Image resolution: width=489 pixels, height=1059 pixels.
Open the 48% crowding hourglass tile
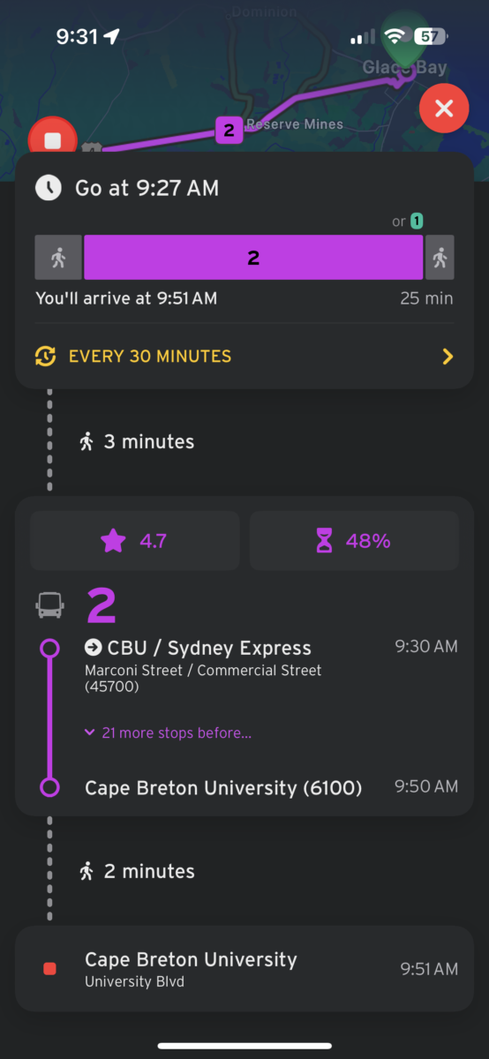click(x=354, y=541)
